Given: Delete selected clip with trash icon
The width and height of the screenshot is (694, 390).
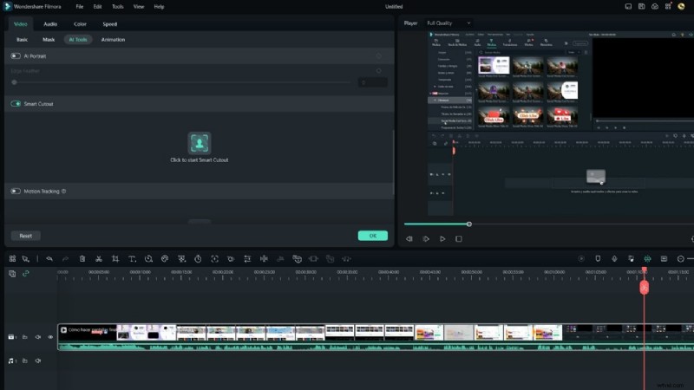Looking at the screenshot, I should click(x=82, y=258).
